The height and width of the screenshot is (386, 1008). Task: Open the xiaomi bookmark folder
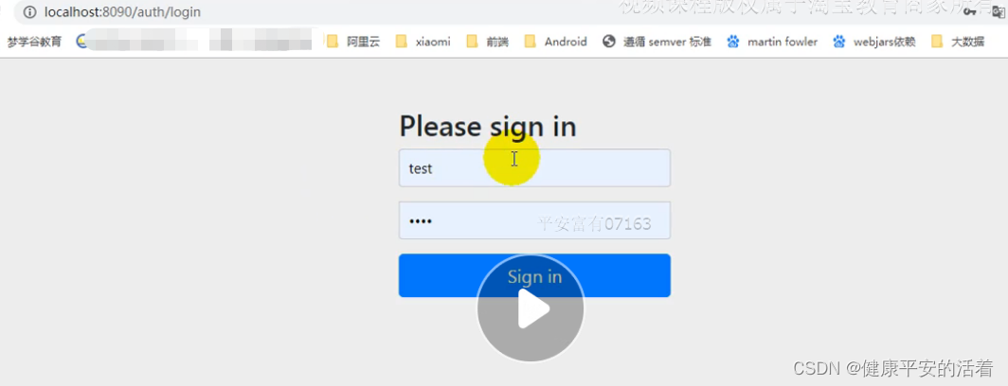point(423,42)
